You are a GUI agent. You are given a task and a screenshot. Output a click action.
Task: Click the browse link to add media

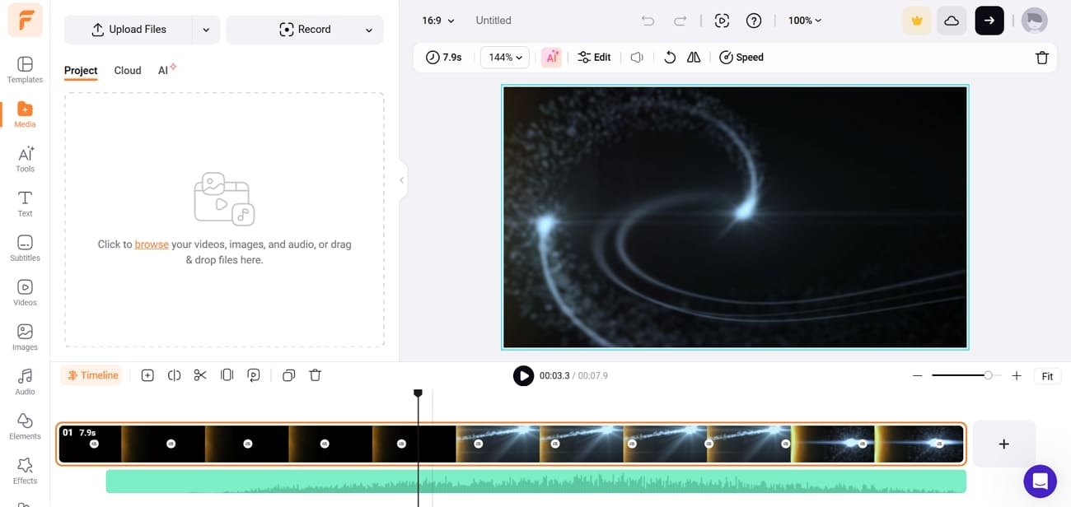point(152,244)
